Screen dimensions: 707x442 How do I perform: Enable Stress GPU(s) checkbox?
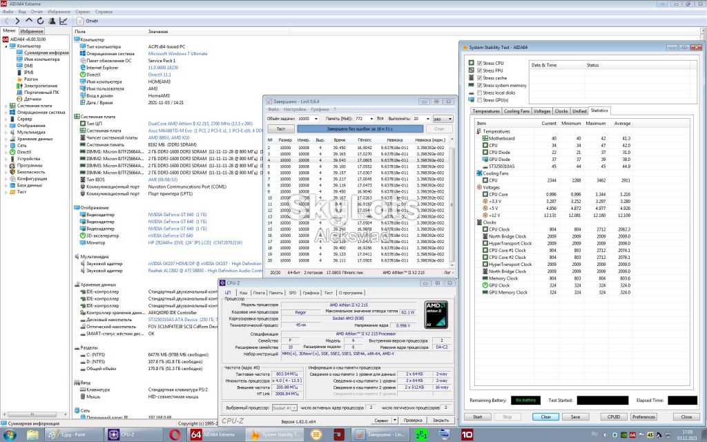click(479, 100)
